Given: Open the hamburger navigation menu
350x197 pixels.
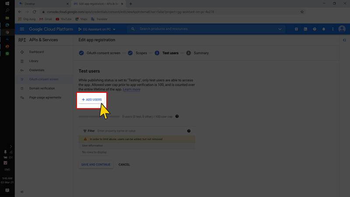Looking at the screenshot, I should pyautogui.click(x=22, y=29).
